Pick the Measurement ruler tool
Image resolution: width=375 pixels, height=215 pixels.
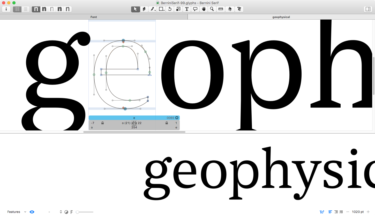pos(221,9)
